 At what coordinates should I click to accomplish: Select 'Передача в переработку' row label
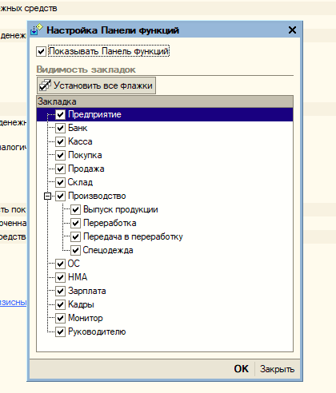click(133, 236)
